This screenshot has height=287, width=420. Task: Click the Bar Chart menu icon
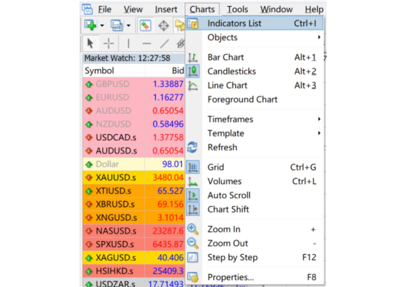193,57
